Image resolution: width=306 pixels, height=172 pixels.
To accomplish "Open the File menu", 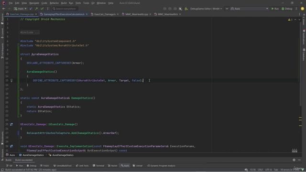I will coord(11,3).
